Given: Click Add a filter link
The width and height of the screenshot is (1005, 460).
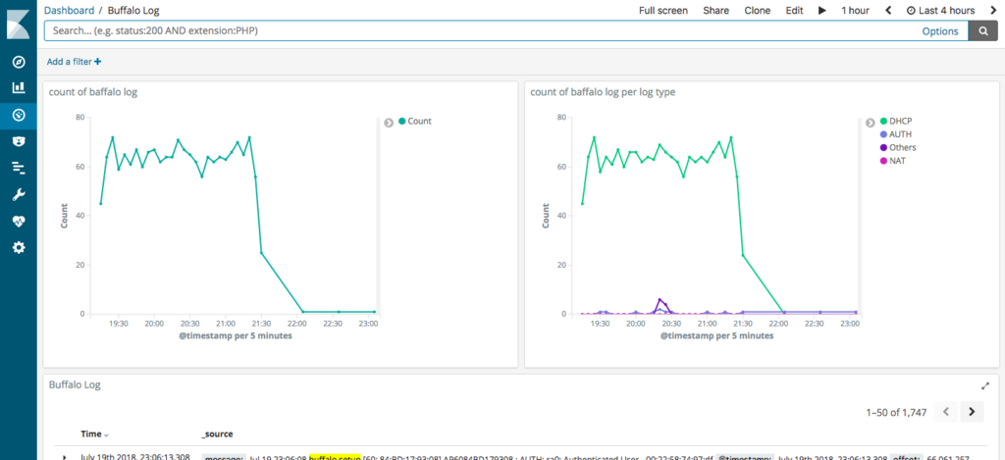Looking at the screenshot, I should [74, 62].
